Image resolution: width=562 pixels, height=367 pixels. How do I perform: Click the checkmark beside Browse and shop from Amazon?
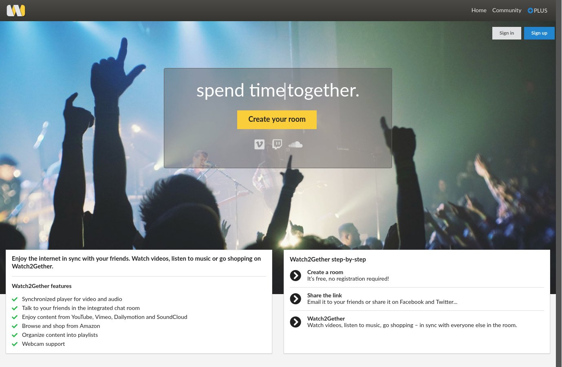pyautogui.click(x=15, y=326)
